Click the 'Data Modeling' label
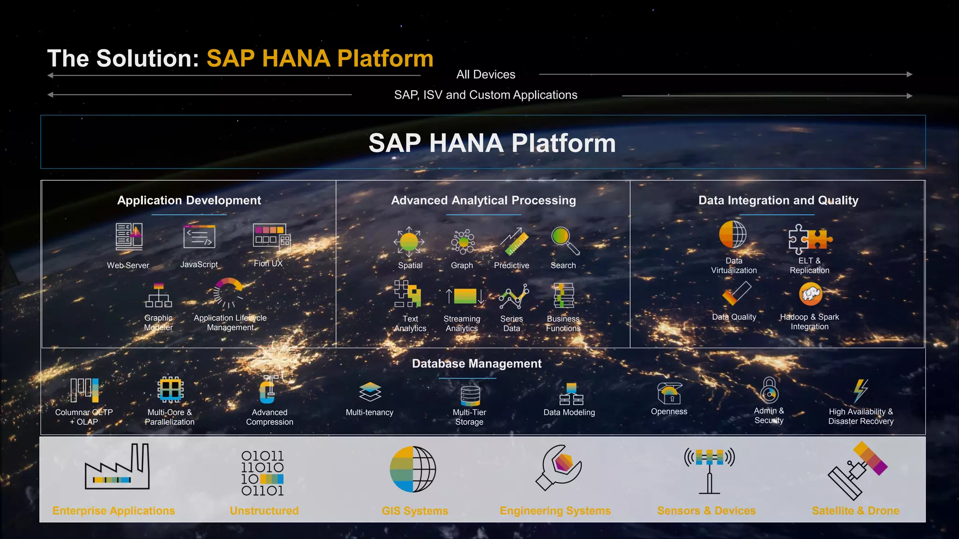959x539 pixels. coord(569,412)
